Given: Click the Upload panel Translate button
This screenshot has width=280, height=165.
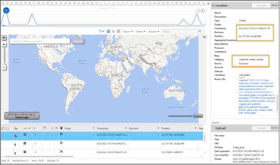Looking at the screenshot, I should point(261,128).
